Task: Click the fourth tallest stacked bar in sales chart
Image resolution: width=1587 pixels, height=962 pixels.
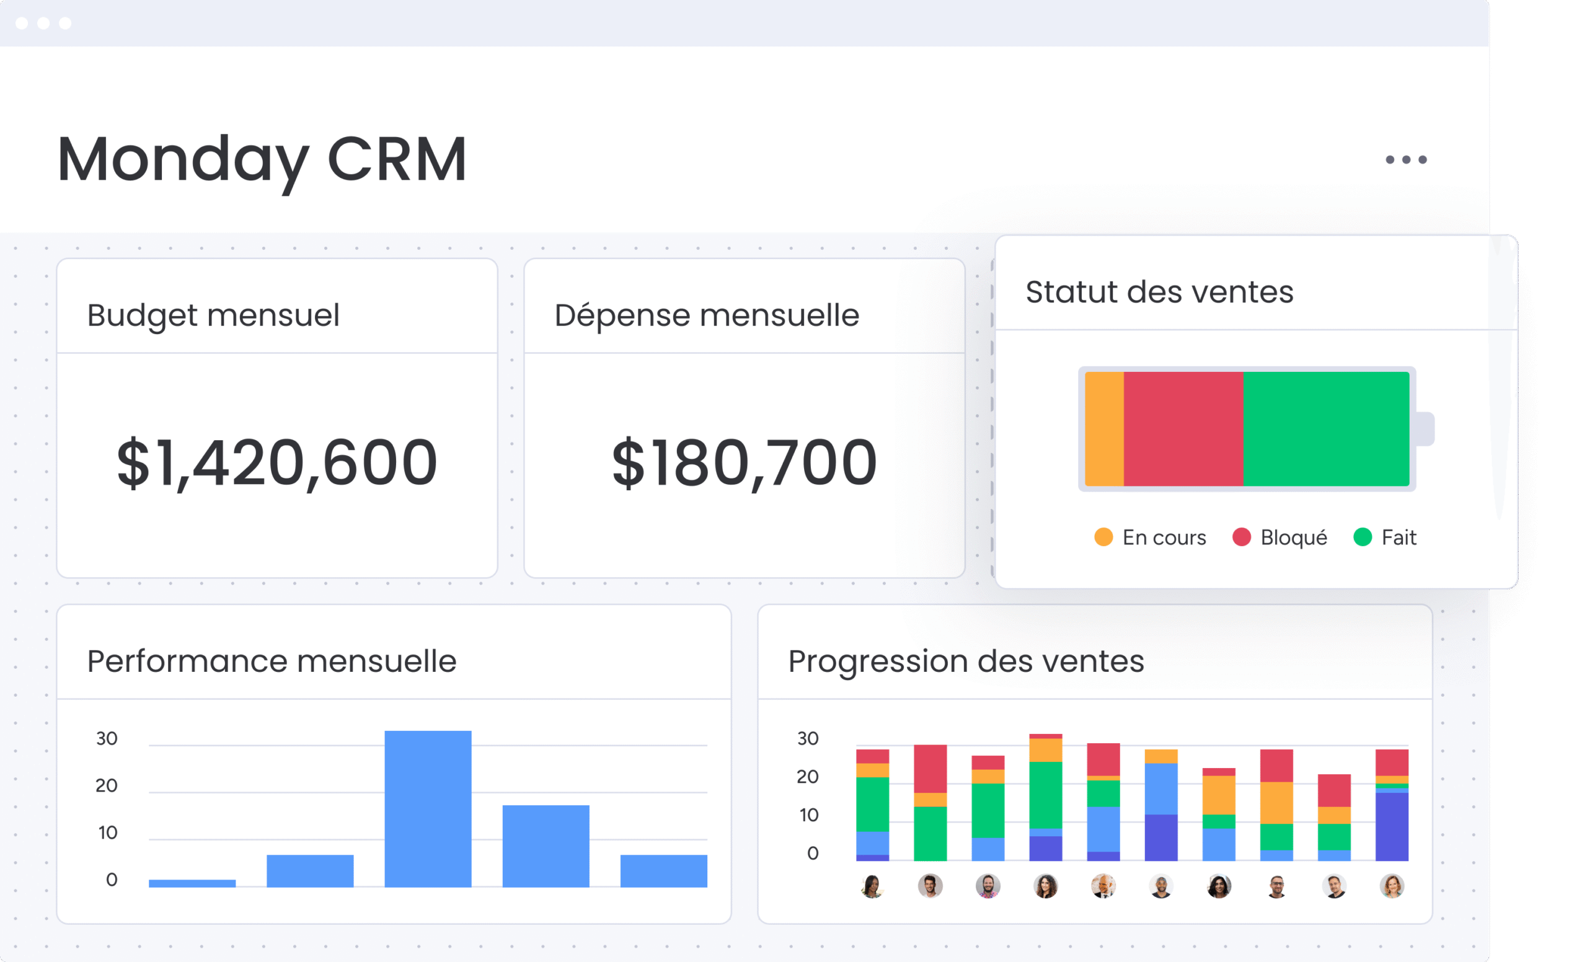Action: (1046, 797)
